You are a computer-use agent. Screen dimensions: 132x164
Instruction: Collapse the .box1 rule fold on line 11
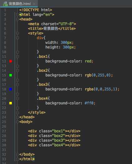coord(18,57)
